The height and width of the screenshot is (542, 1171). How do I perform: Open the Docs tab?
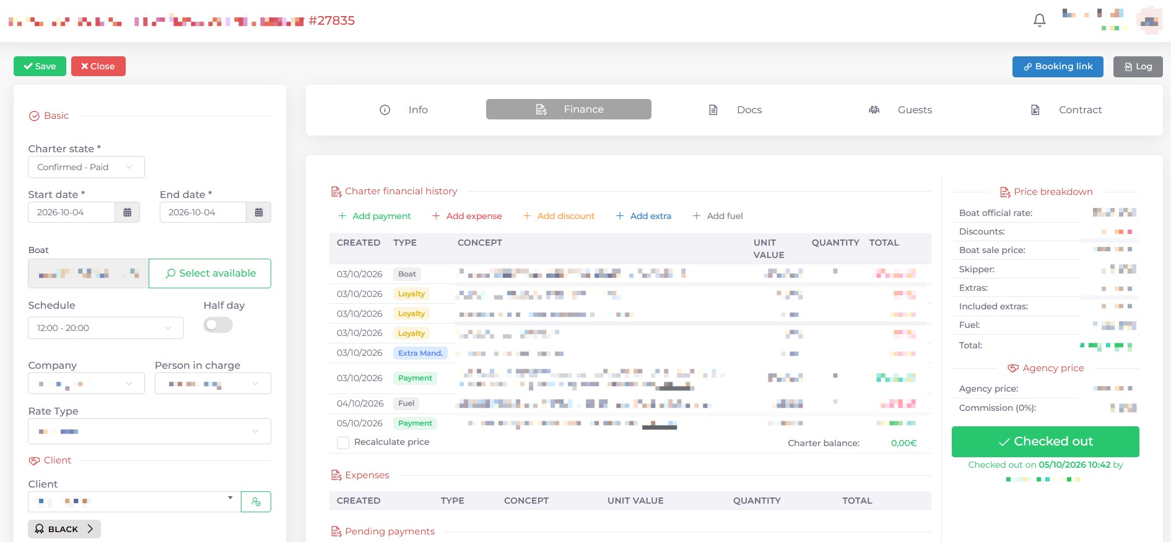(x=735, y=110)
